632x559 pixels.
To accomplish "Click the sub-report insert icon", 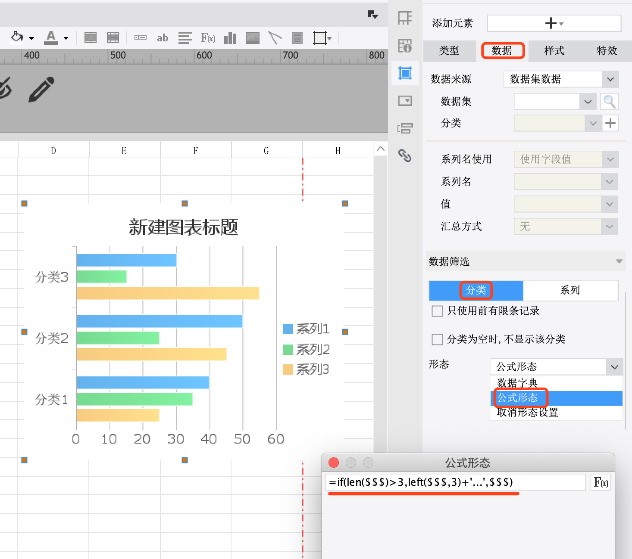I will click(x=297, y=38).
